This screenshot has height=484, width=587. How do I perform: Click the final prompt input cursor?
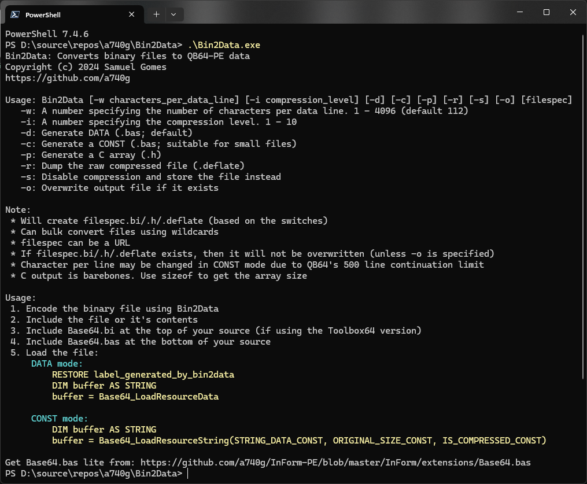click(x=188, y=474)
